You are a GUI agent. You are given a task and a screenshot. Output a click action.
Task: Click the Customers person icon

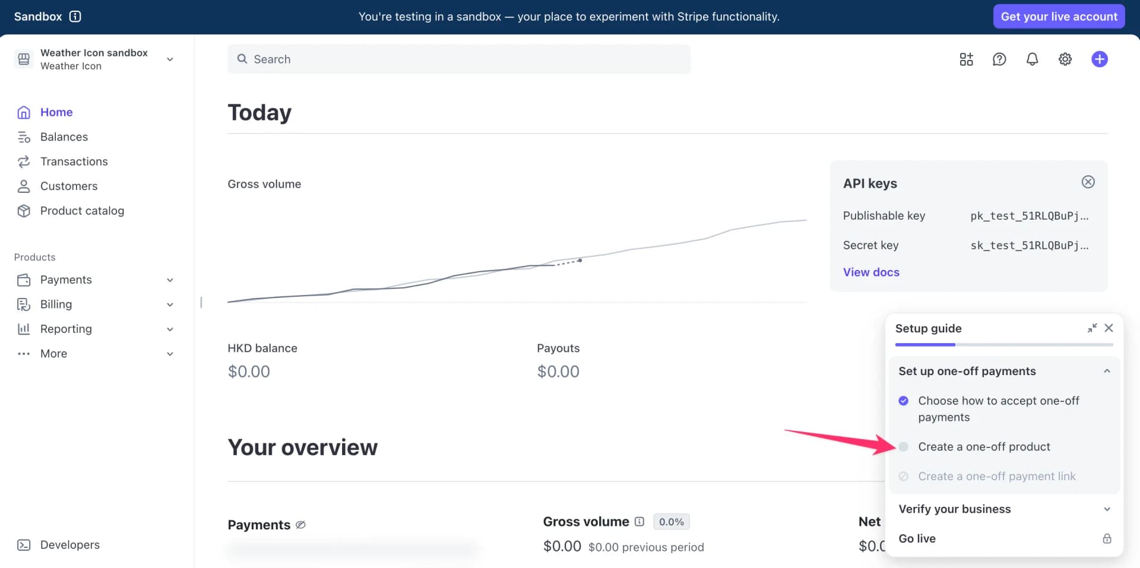pyautogui.click(x=24, y=186)
